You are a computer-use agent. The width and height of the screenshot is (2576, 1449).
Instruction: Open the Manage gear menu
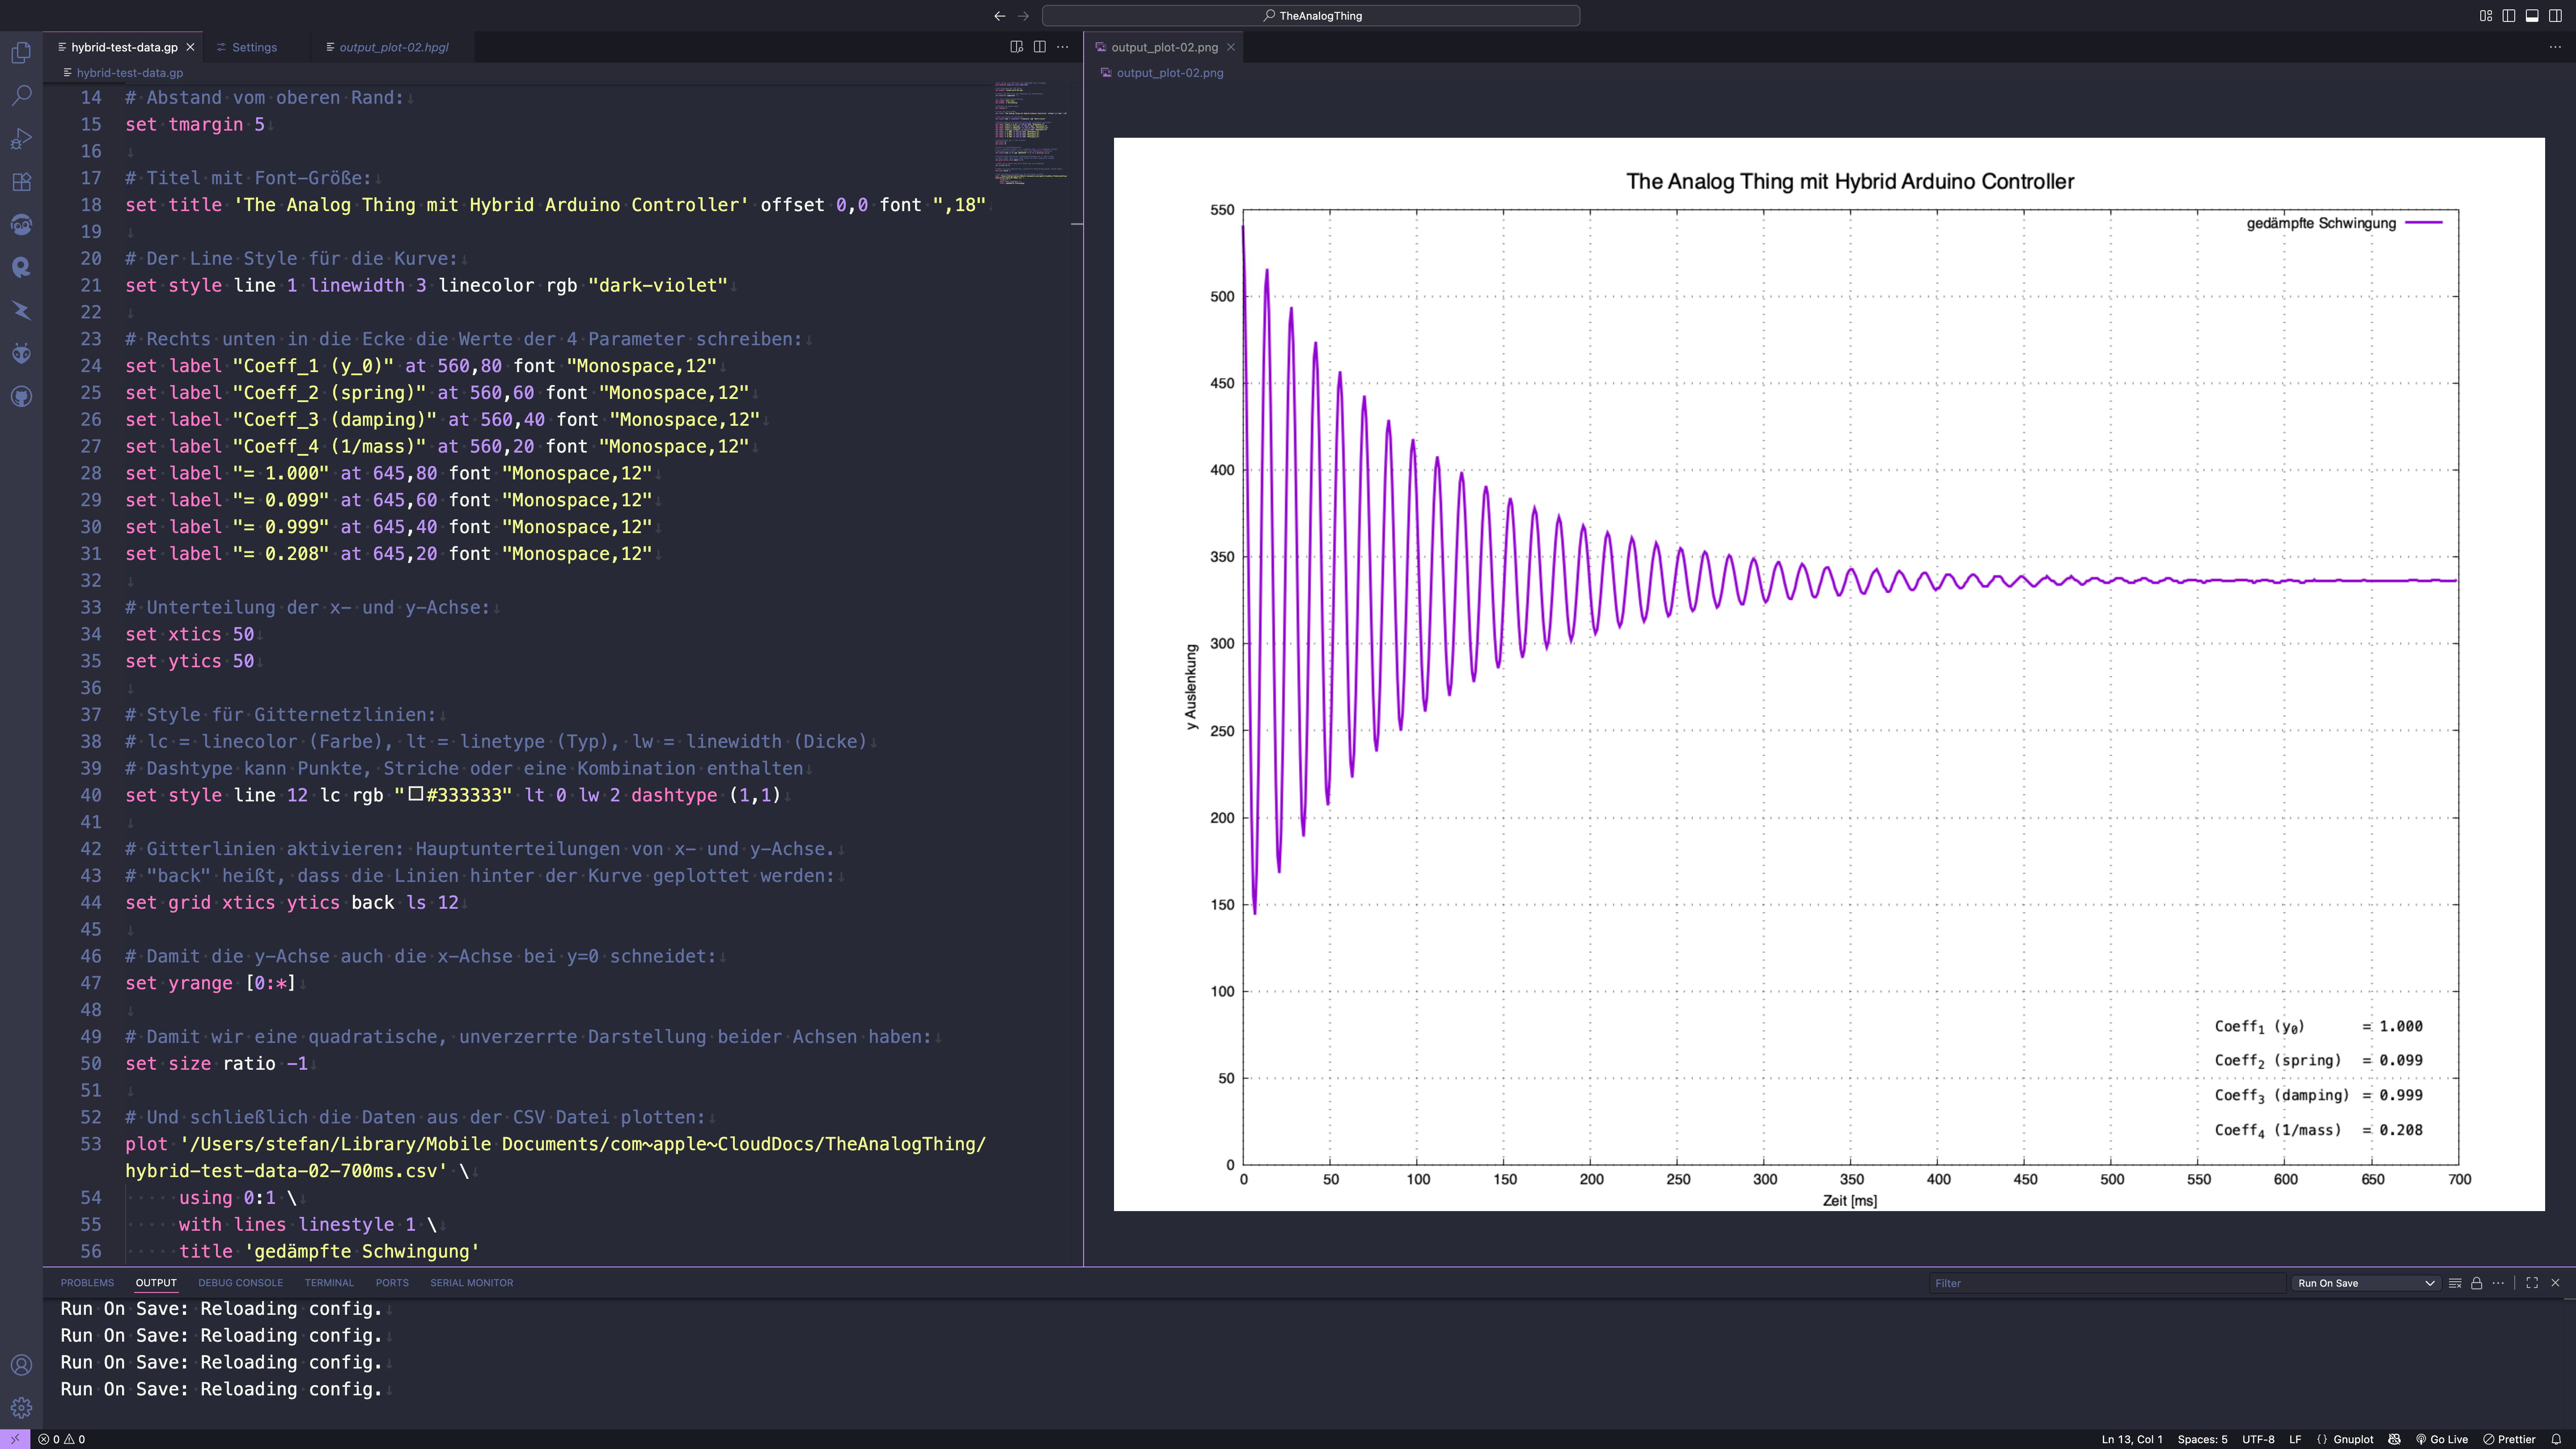(21, 1408)
